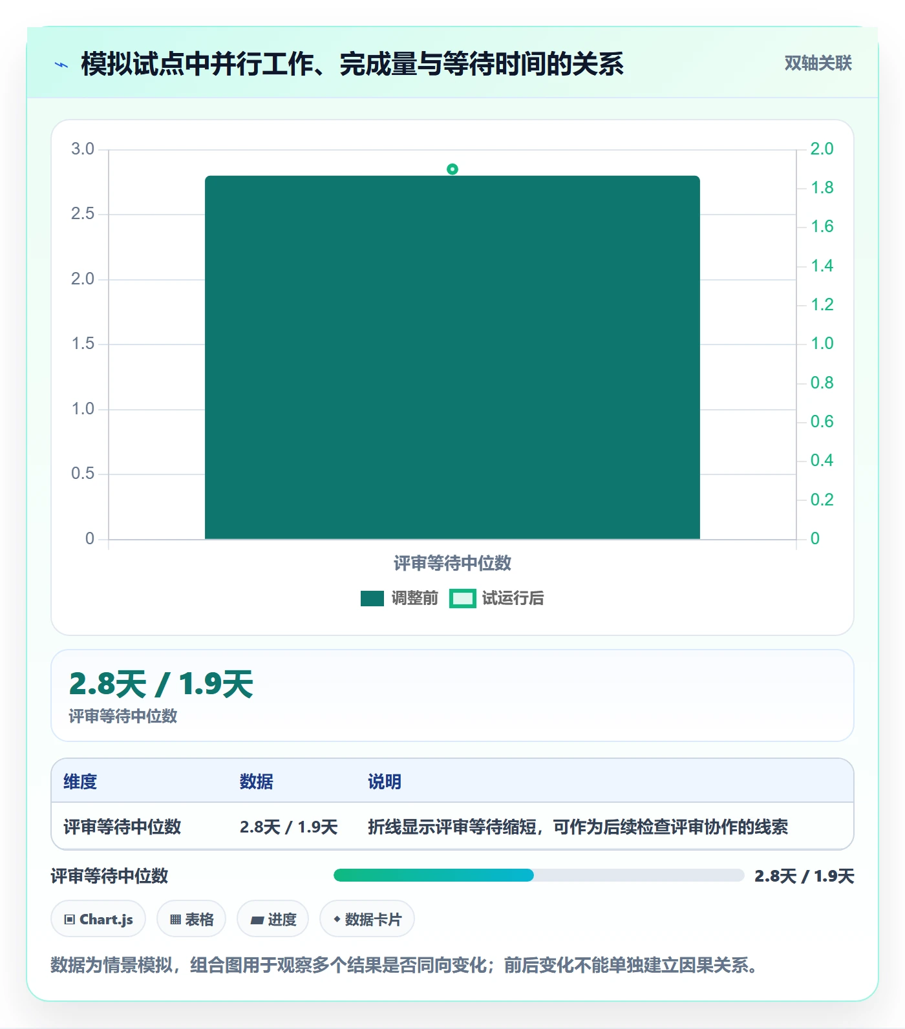
Task: Click the lightning bolt icon beside the title
Action: point(61,65)
